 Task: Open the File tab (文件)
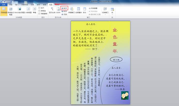[x=4, y=5]
